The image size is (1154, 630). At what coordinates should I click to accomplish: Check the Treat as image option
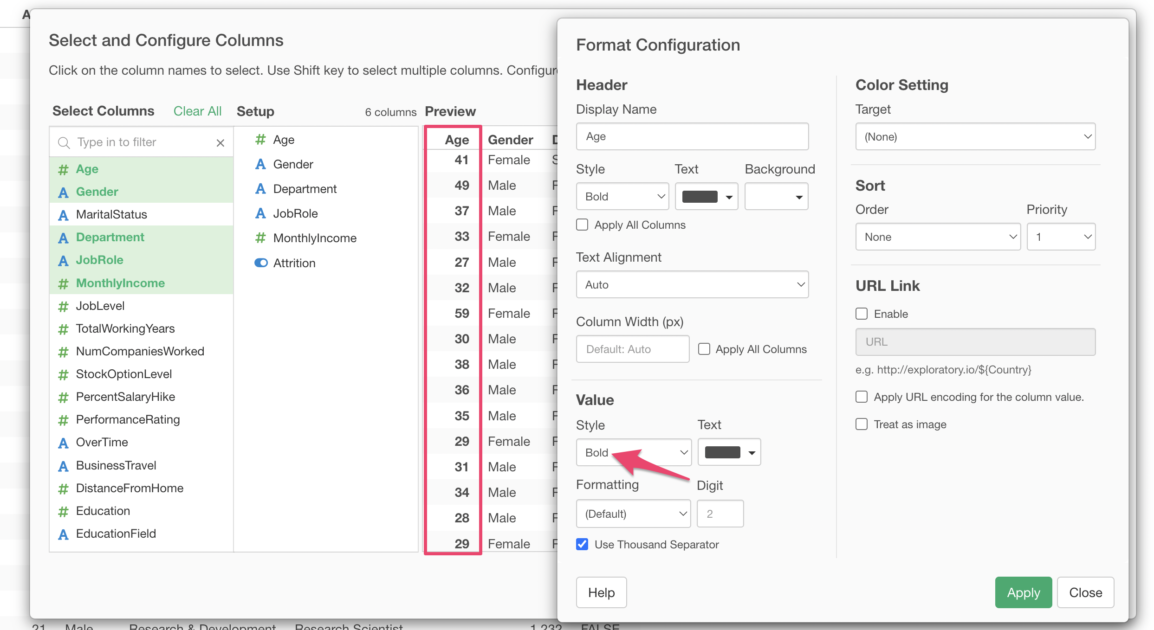[862, 424]
